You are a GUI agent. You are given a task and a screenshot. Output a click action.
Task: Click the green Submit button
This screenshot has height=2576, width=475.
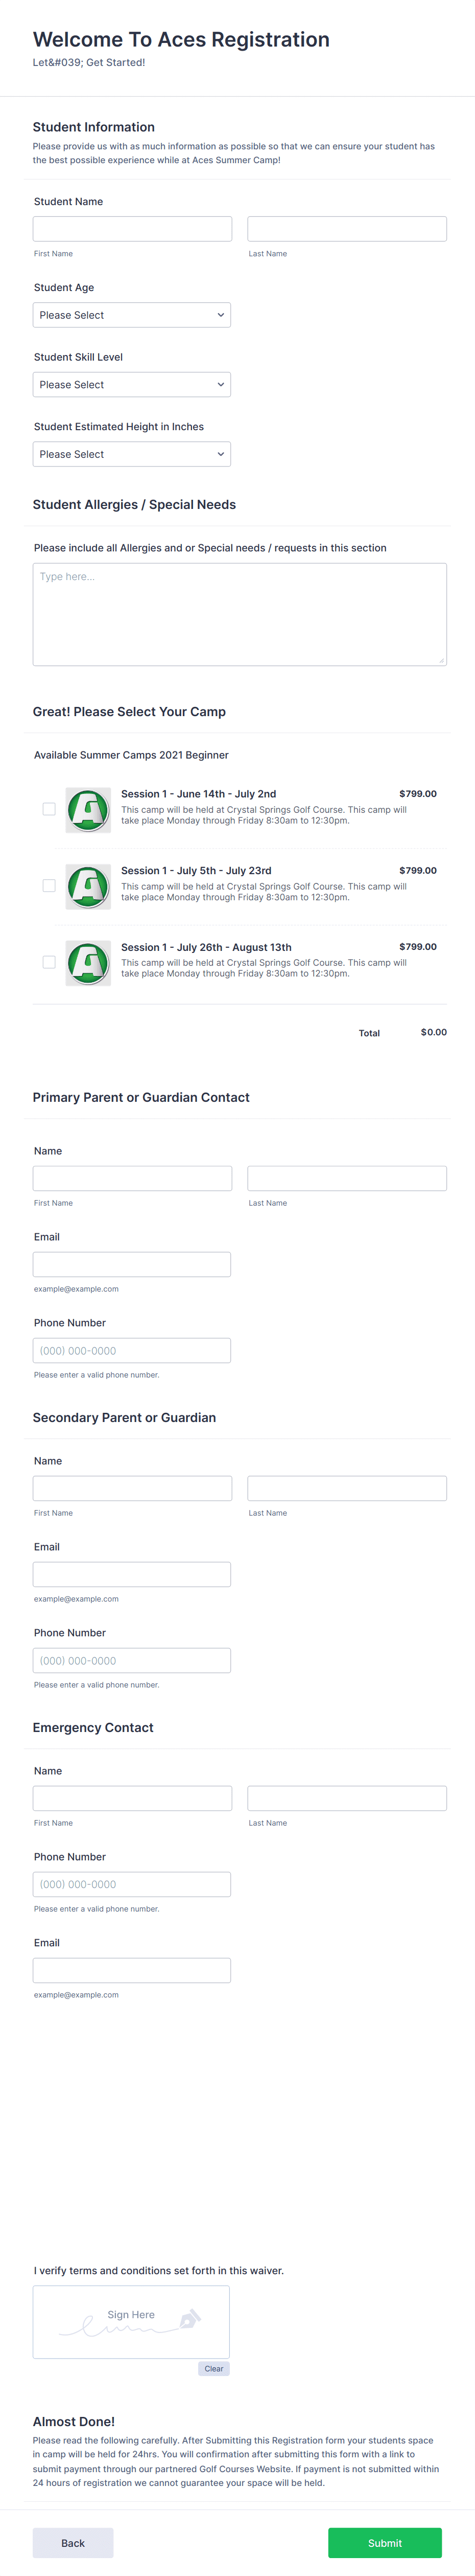pos(384,2543)
